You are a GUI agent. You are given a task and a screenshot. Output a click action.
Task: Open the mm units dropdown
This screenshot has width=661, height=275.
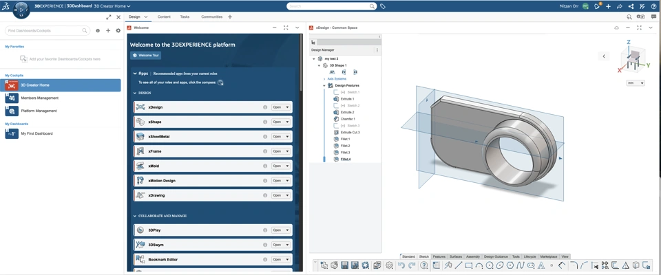pos(636,83)
